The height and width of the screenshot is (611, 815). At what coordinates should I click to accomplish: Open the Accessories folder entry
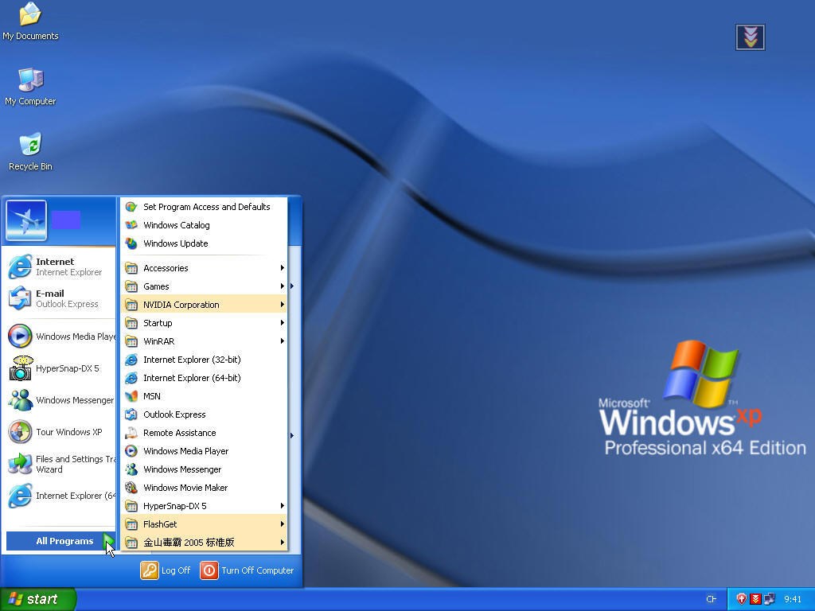pyautogui.click(x=204, y=268)
